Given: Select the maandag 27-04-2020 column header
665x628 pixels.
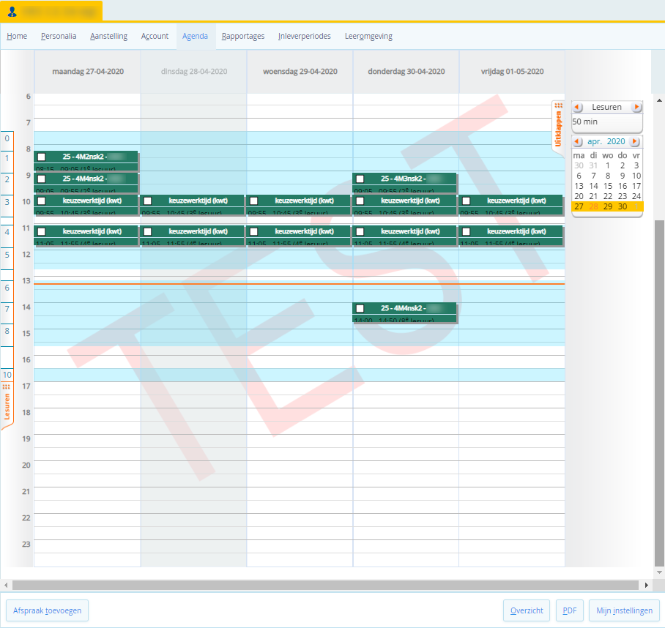Looking at the screenshot, I should click(88, 72).
